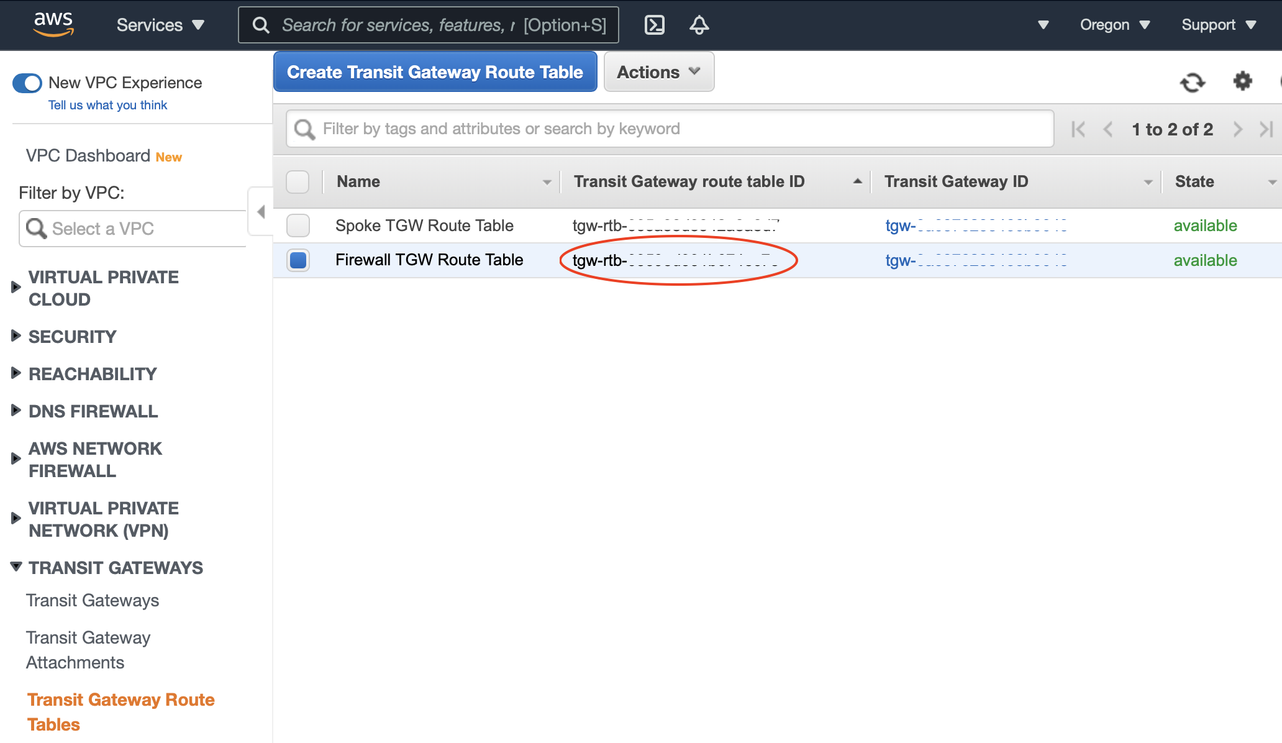
Task: Check the Spoke TGW Route Table checkbox
Action: point(298,226)
